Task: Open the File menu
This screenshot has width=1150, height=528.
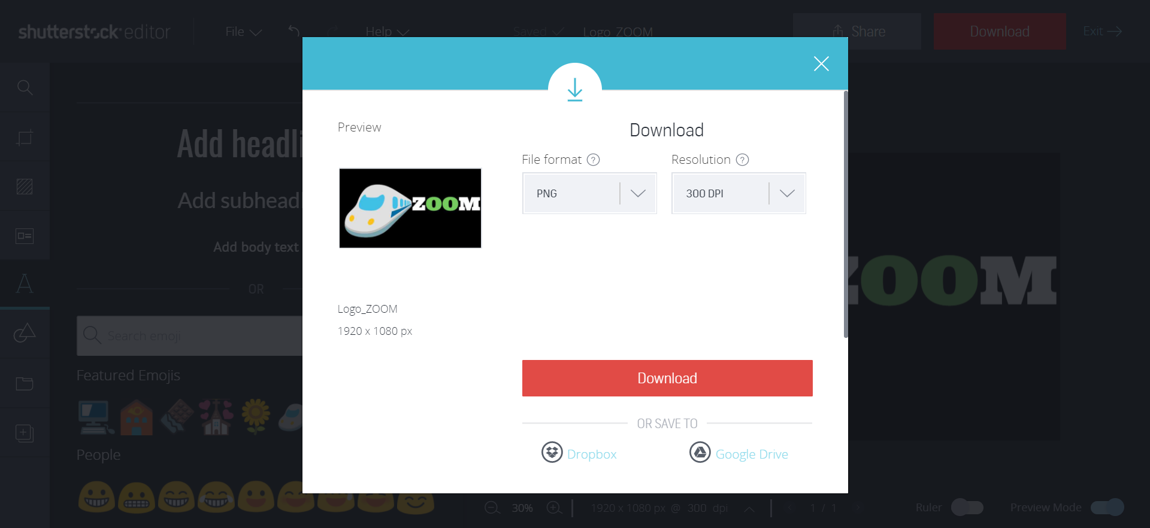Action: click(243, 32)
